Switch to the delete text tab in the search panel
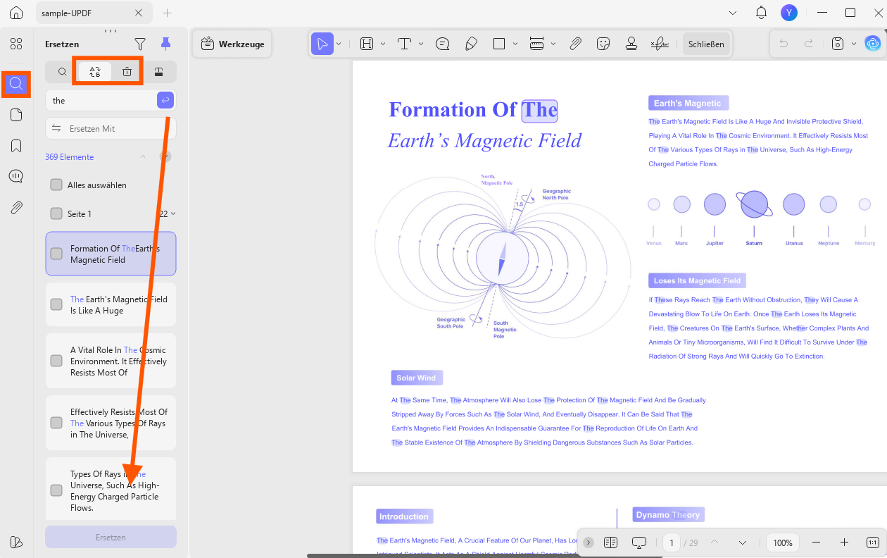This screenshot has width=887, height=558. tap(127, 71)
